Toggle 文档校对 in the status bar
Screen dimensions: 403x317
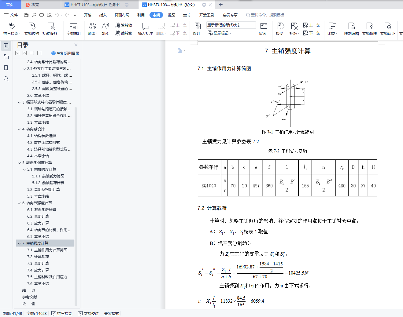click(88, 313)
